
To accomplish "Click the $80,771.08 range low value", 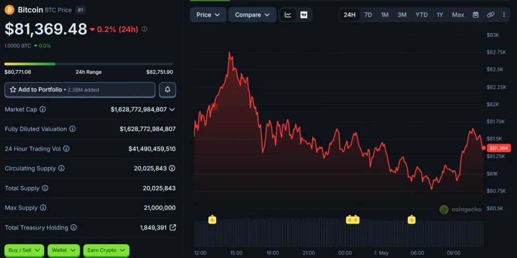I will point(18,72).
